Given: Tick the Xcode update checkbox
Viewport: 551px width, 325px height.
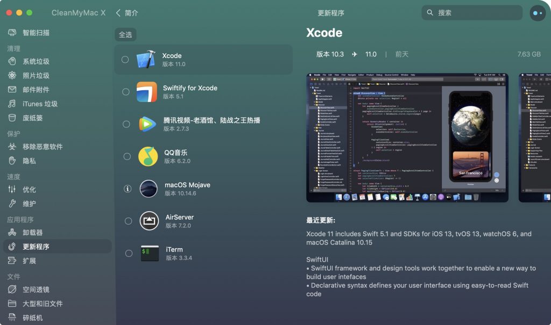Looking at the screenshot, I should 125,60.
